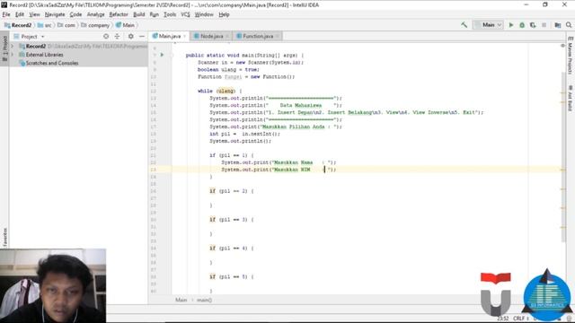Open the Refactor menu
Image resolution: width=575 pixels, height=323 pixels.
coord(119,14)
